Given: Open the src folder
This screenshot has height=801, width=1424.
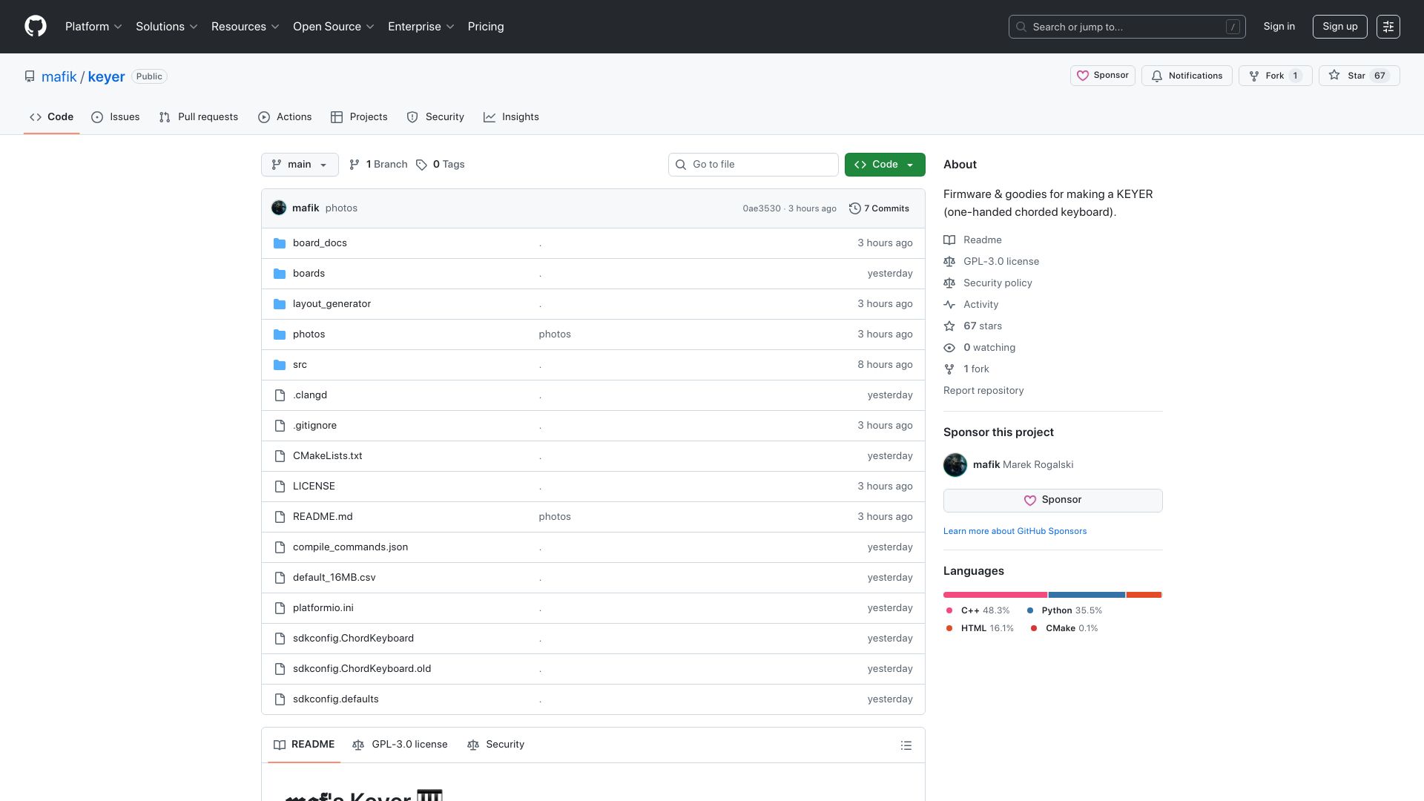Looking at the screenshot, I should tap(300, 365).
